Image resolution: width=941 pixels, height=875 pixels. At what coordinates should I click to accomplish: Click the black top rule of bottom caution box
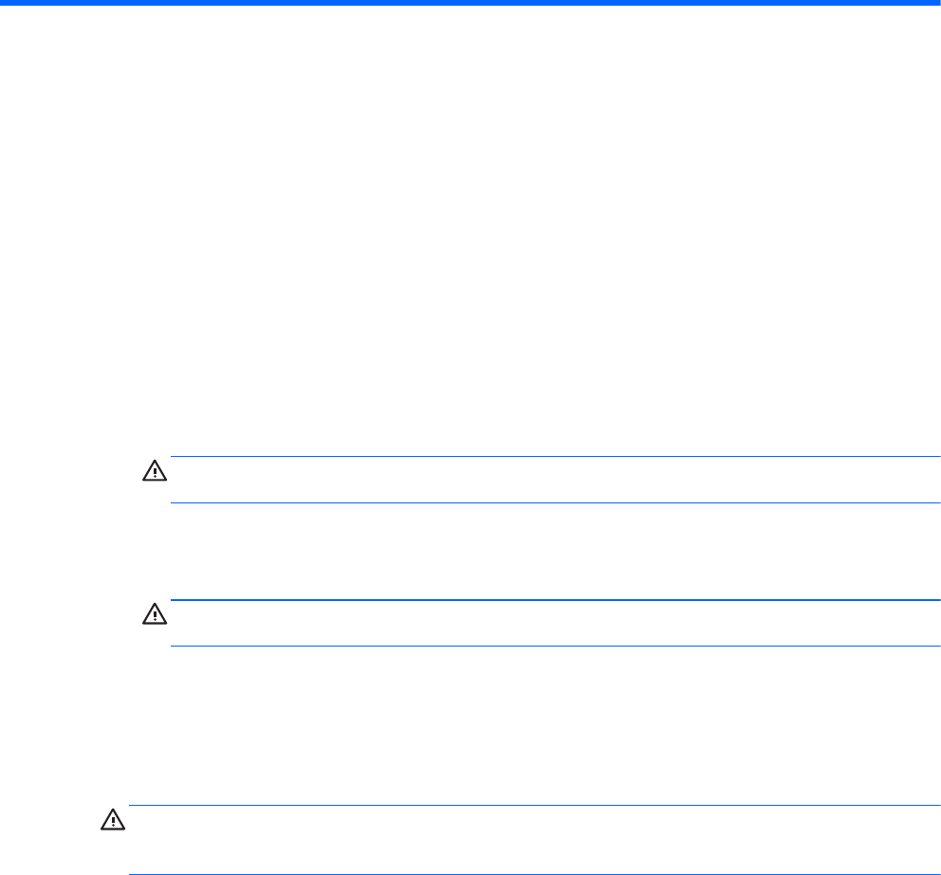(527, 806)
